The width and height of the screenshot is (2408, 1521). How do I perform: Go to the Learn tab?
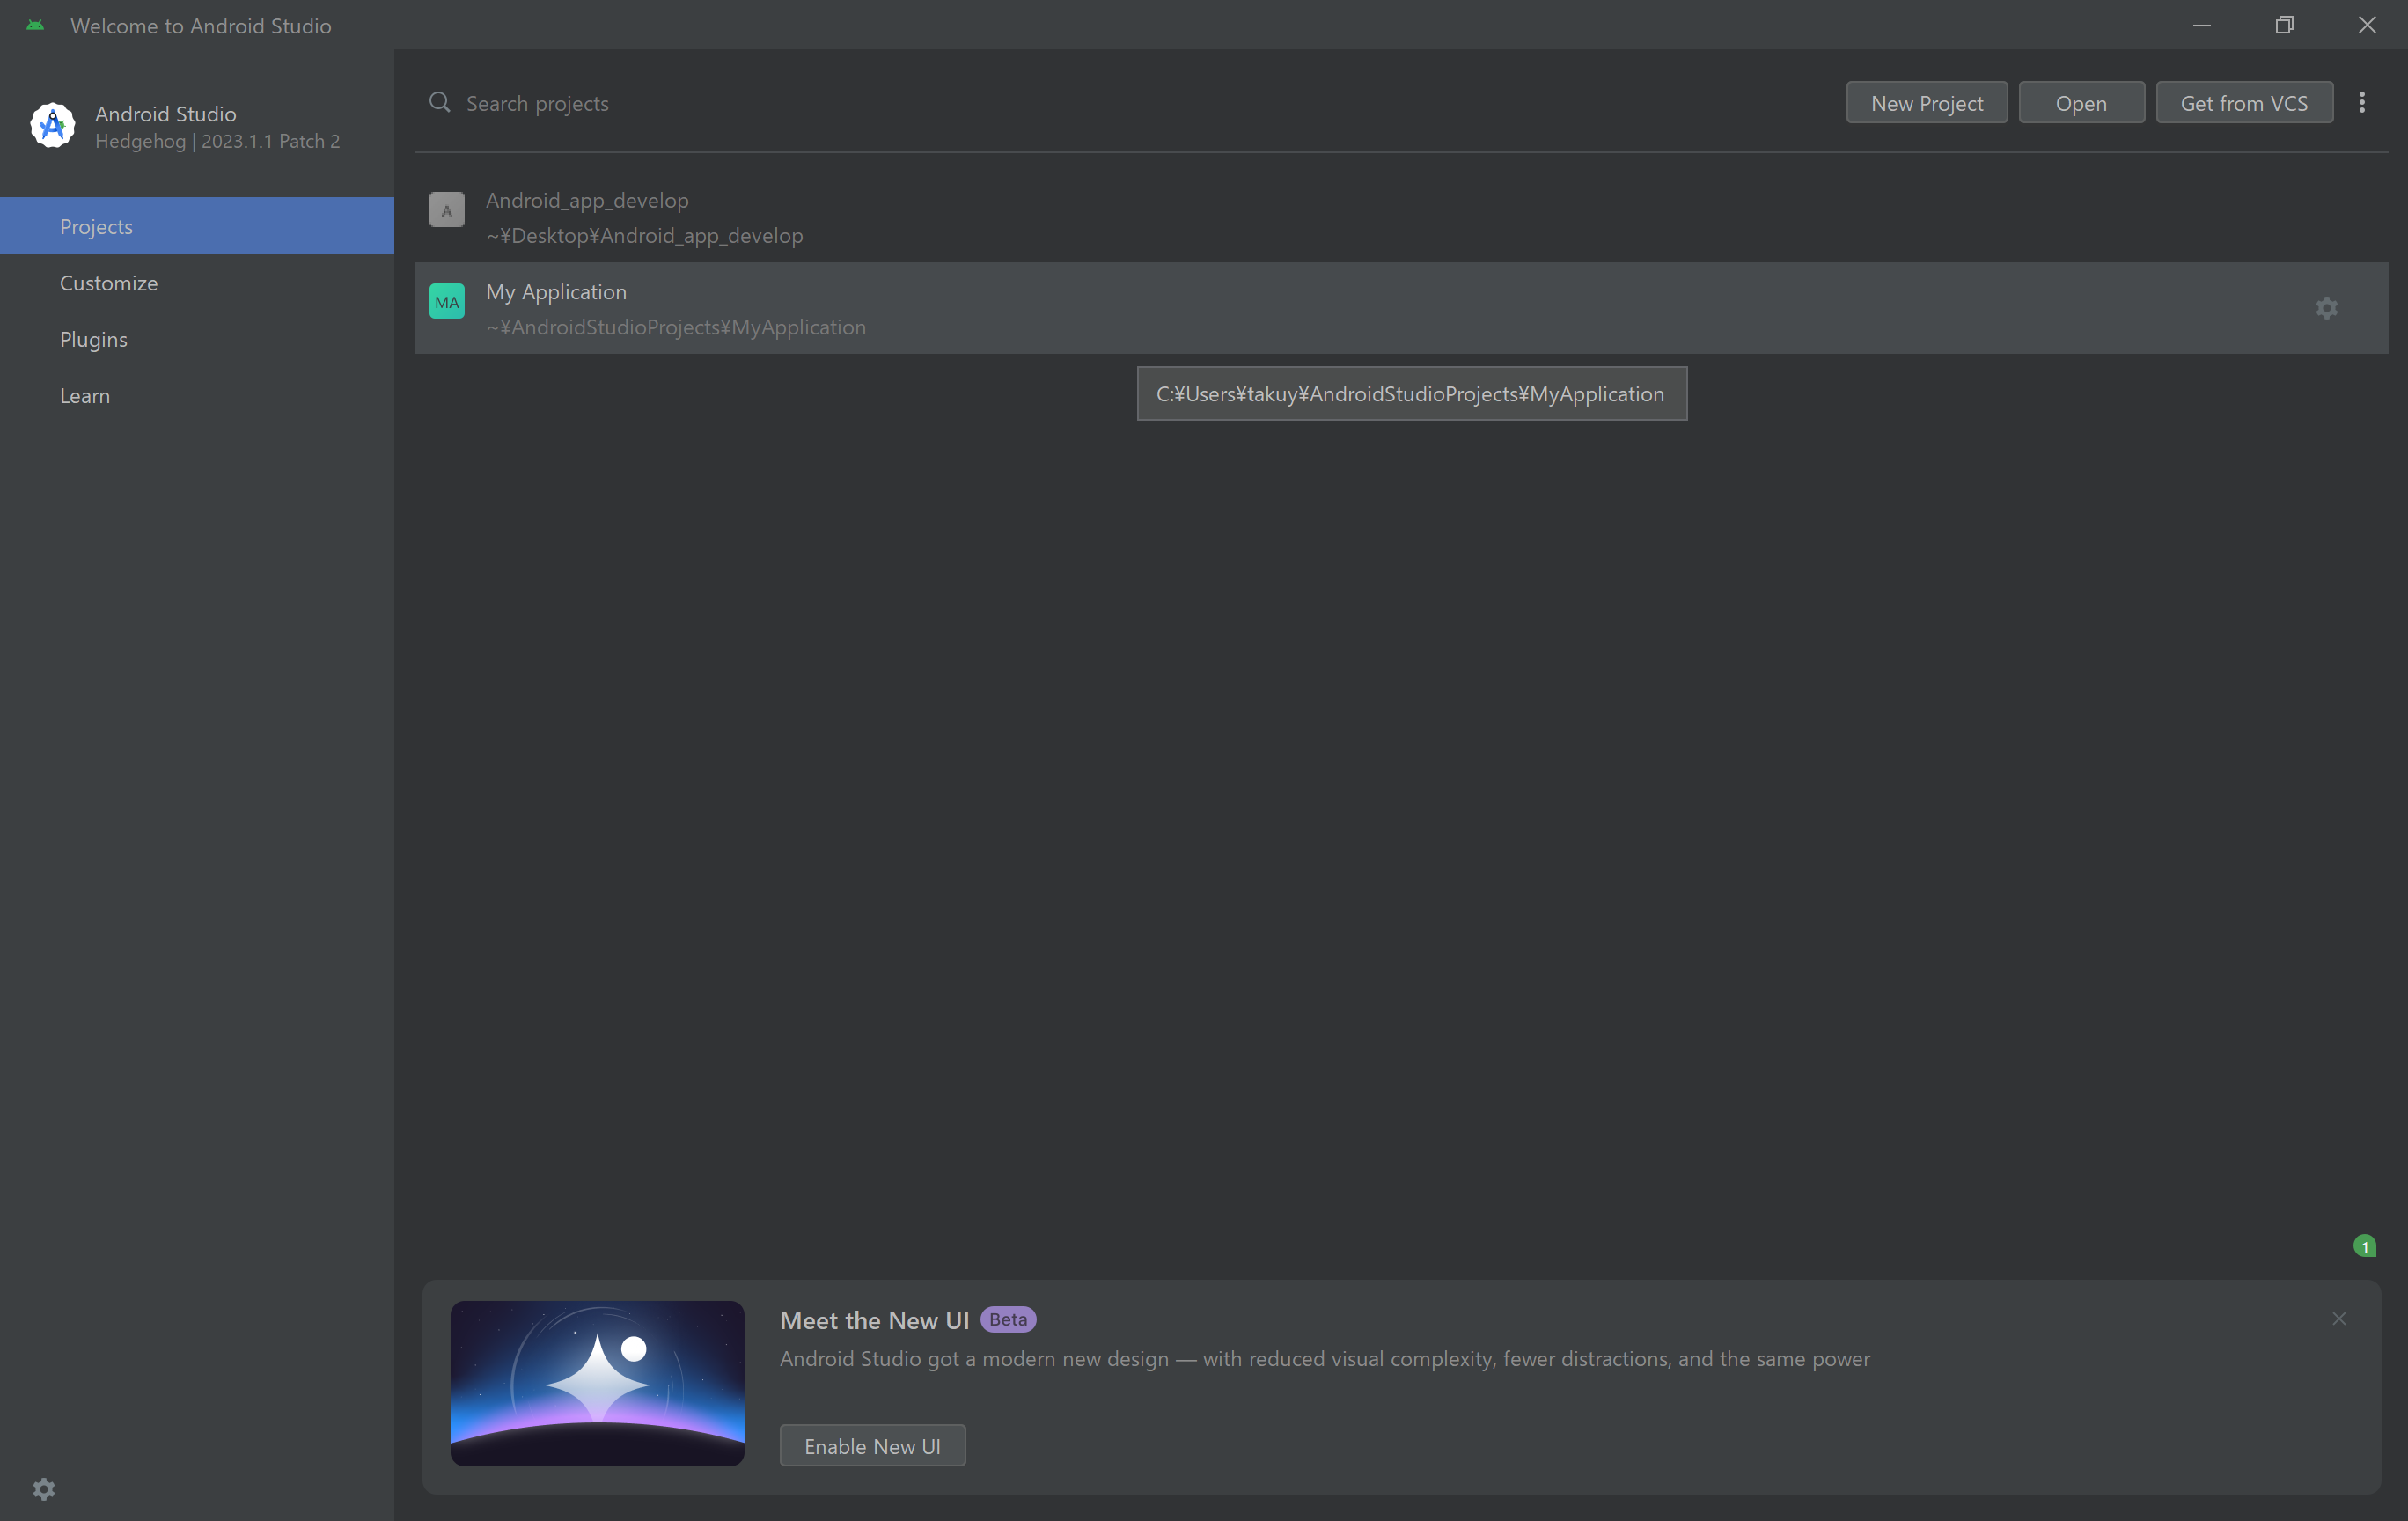(197, 395)
